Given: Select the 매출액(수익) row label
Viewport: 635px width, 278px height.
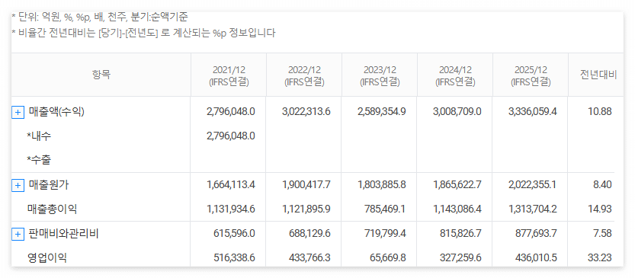Looking at the screenshot, I should (x=56, y=112).
